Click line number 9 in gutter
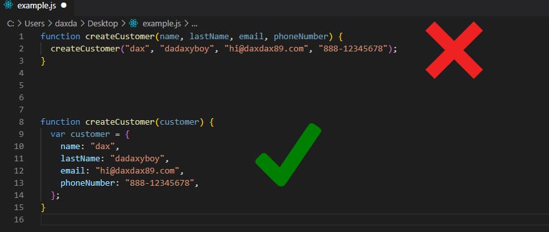This screenshot has height=232, width=549. (x=21, y=134)
